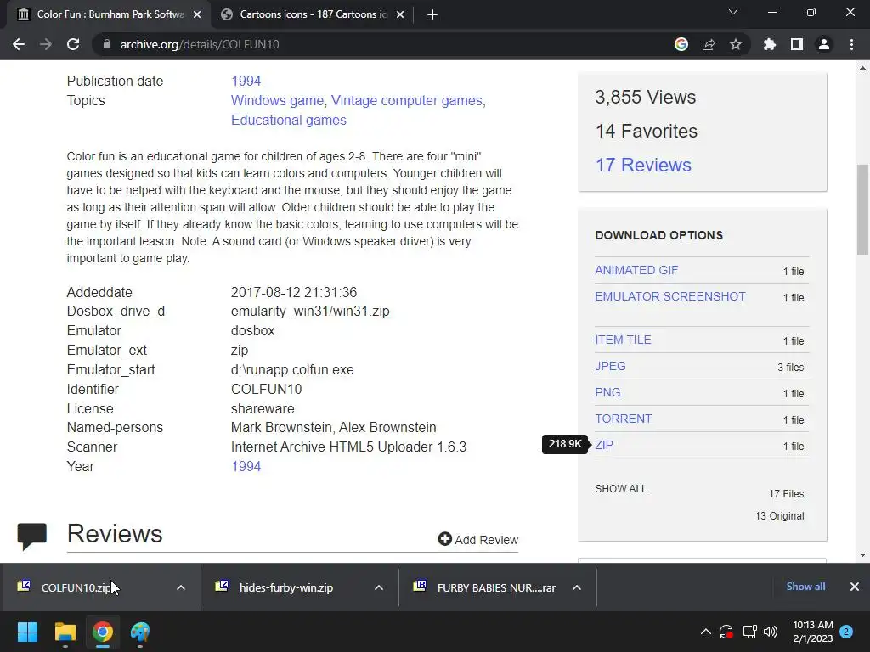This screenshot has height=652, width=870.
Task: Open new tab with plus button
Action: [432, 14]
